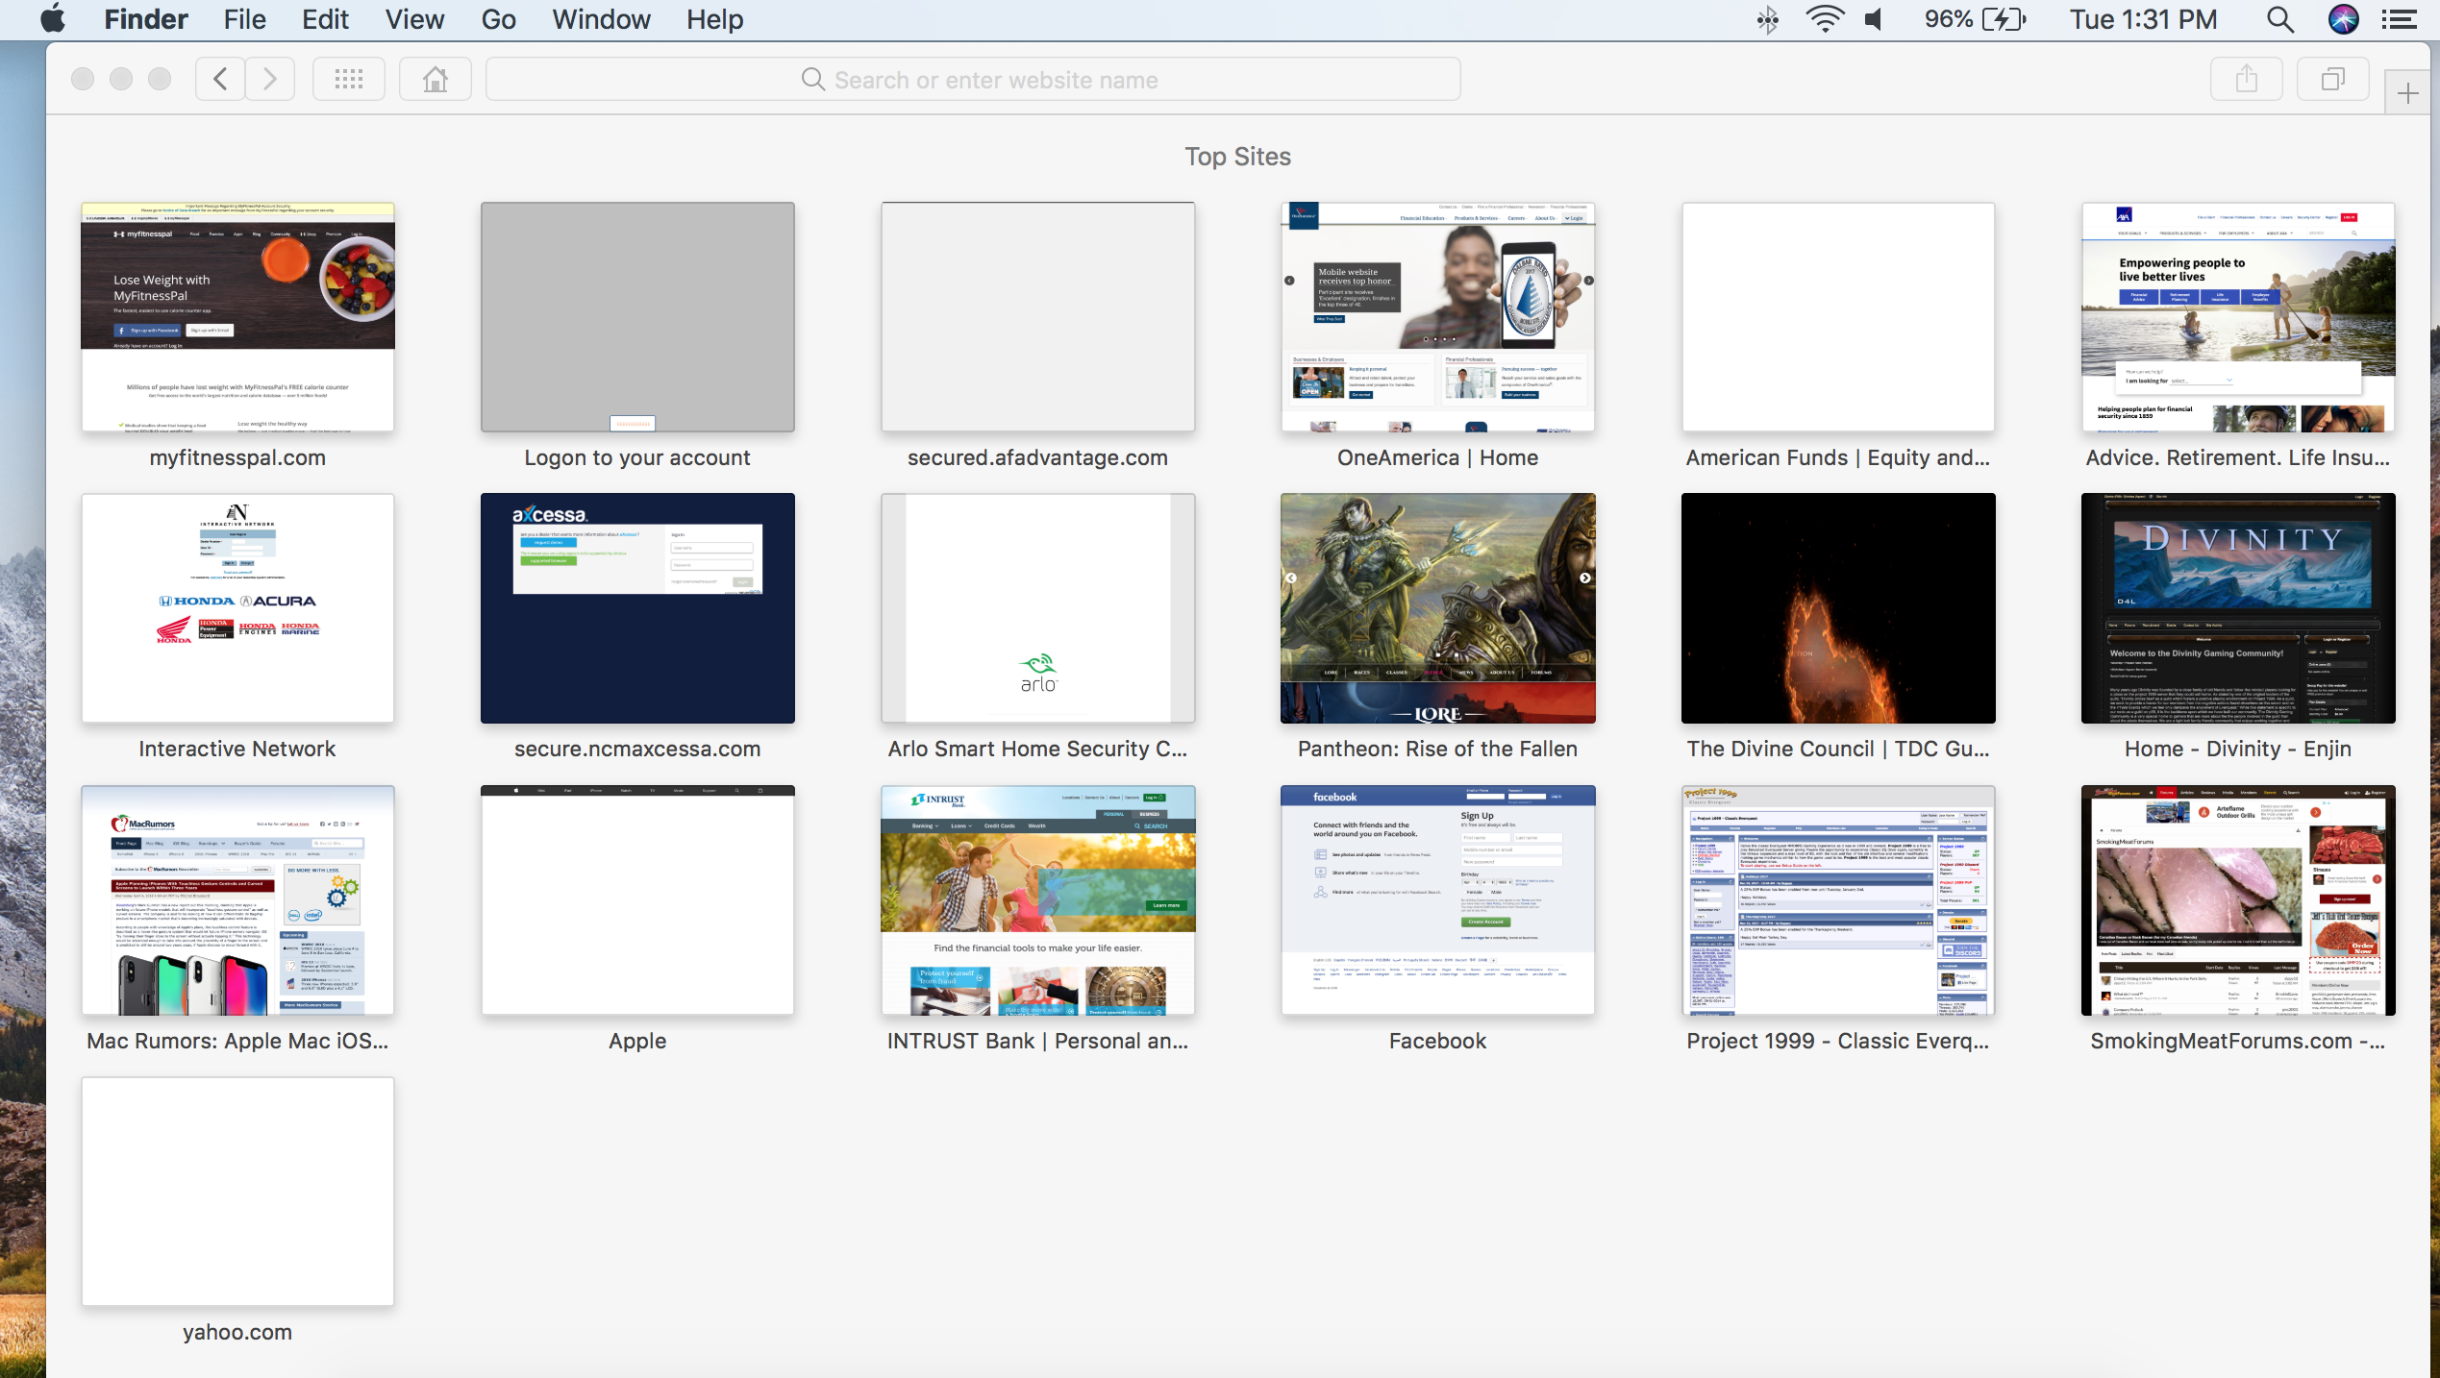
Task: Go forward with the right arrow button
Action: coord(270,79)
